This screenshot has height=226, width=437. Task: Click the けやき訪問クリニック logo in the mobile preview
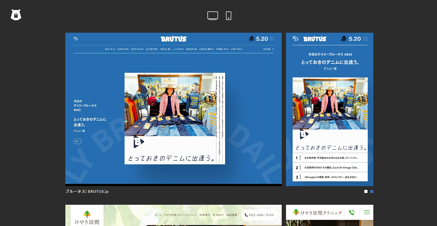317,213
